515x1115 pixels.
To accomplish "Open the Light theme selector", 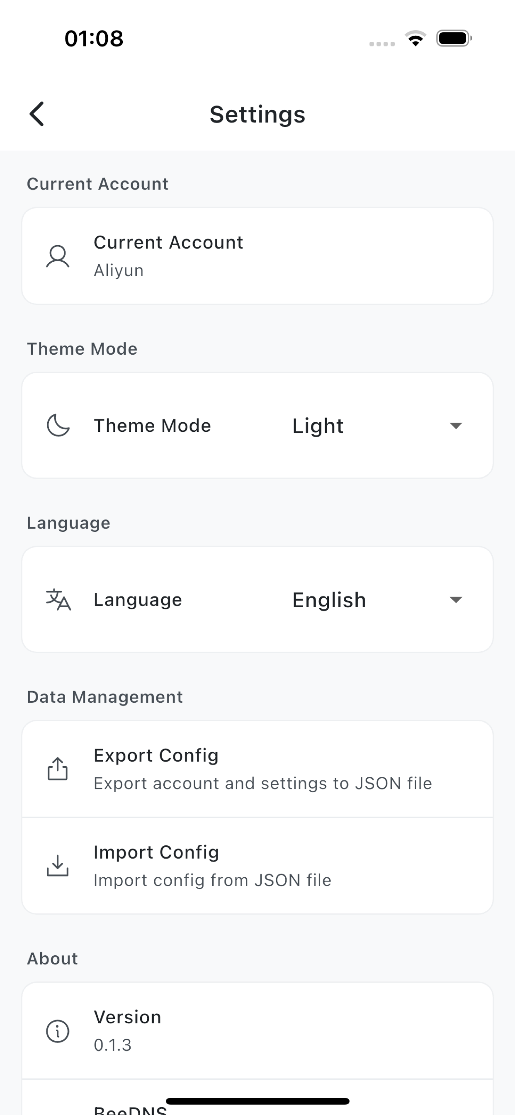I will click(x=318, y=426).
